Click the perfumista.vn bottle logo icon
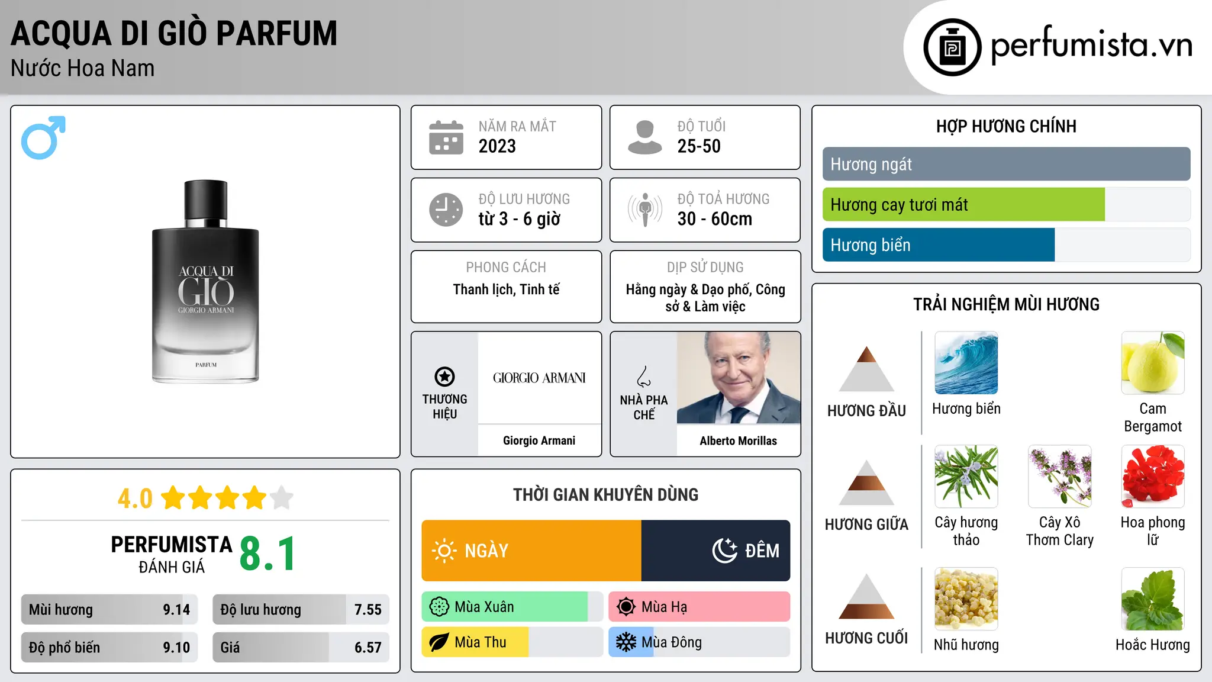The height and width of the screenshot is (682, 1212). click(x=952, y=47)
